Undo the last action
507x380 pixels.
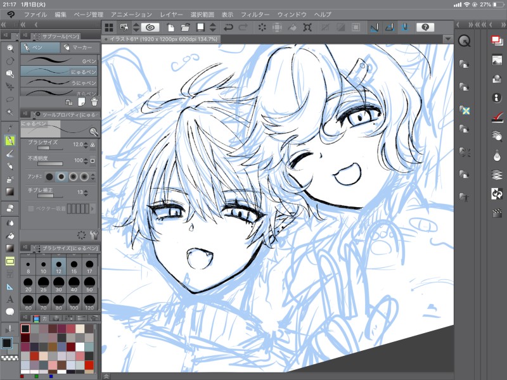(x=228, y=27)
